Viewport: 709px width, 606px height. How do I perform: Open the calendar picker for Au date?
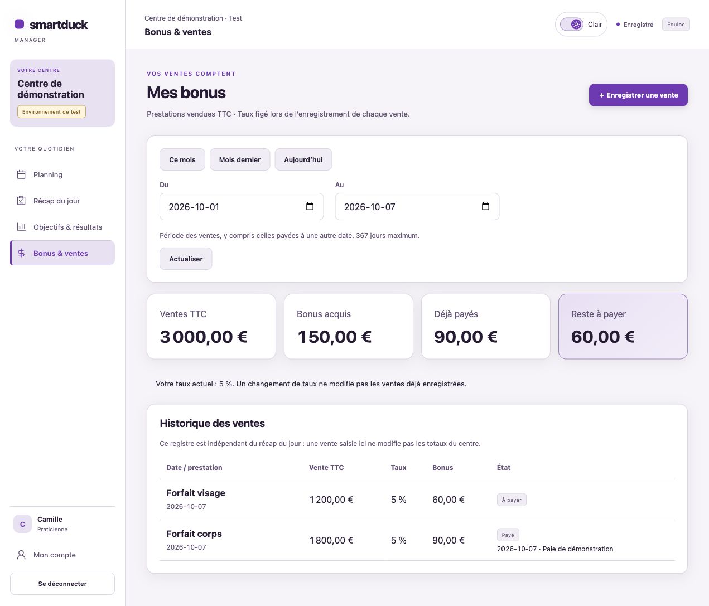(x=485, y=207)
